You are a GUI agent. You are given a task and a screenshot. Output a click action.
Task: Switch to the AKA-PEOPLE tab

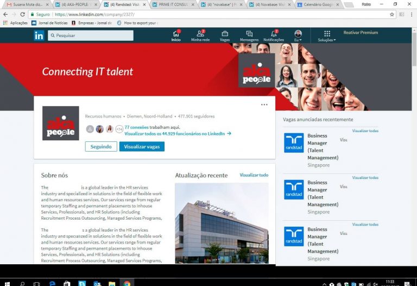[75, 4]
